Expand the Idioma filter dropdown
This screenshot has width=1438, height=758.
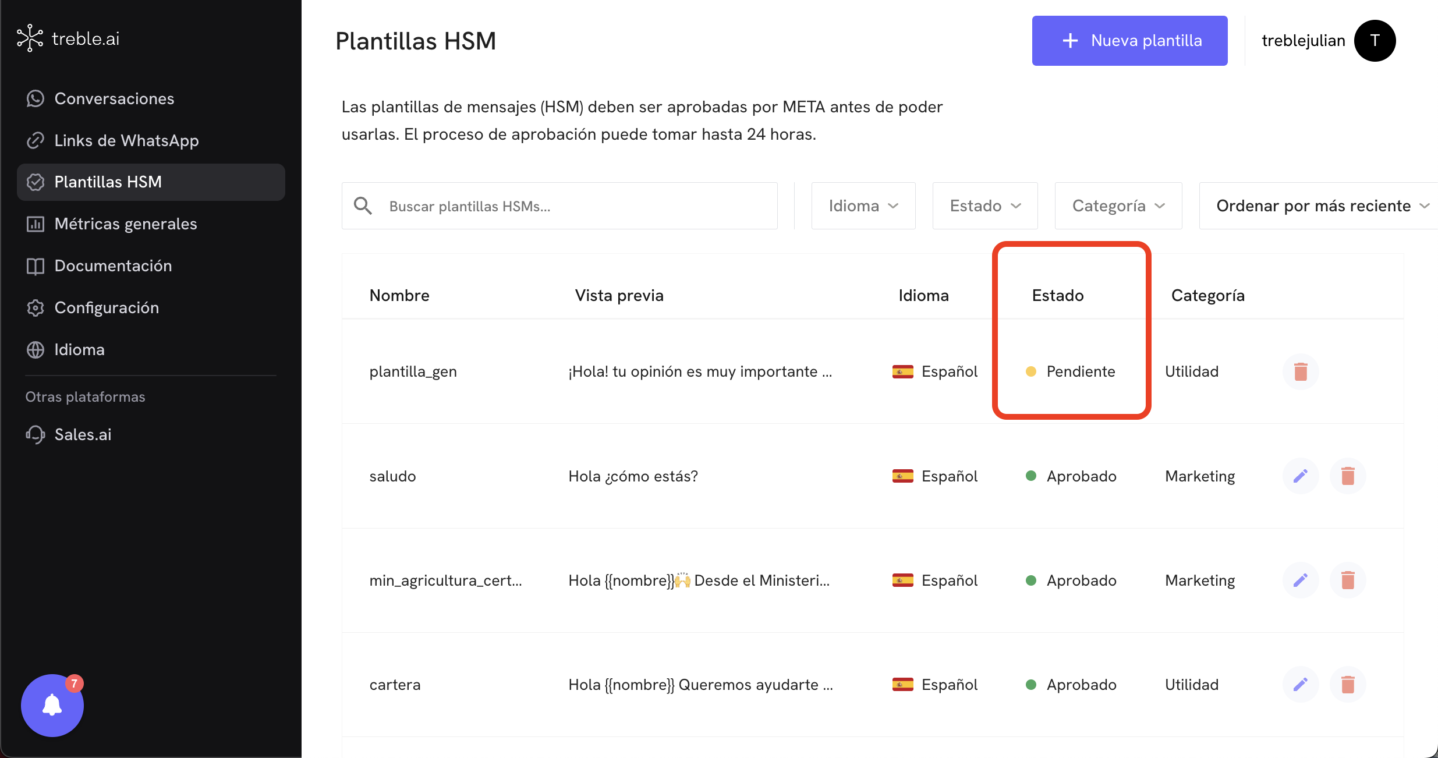[863, 206]
